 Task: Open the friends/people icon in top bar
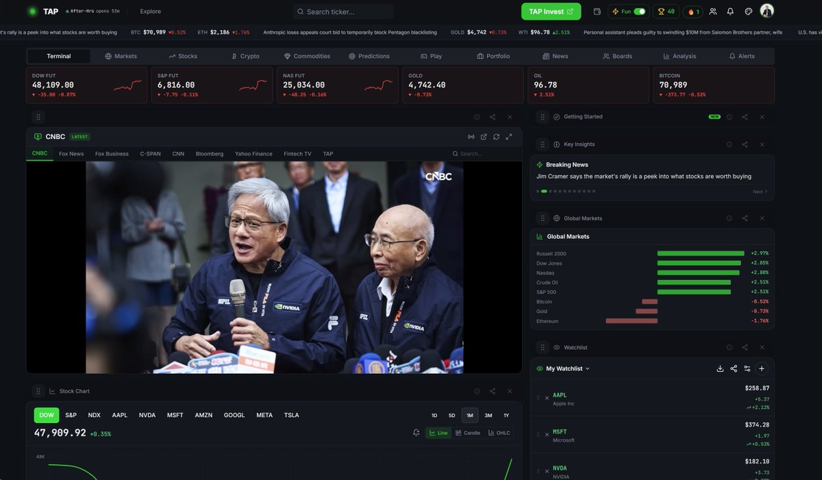pyautogui.click(x=713, y=12)
